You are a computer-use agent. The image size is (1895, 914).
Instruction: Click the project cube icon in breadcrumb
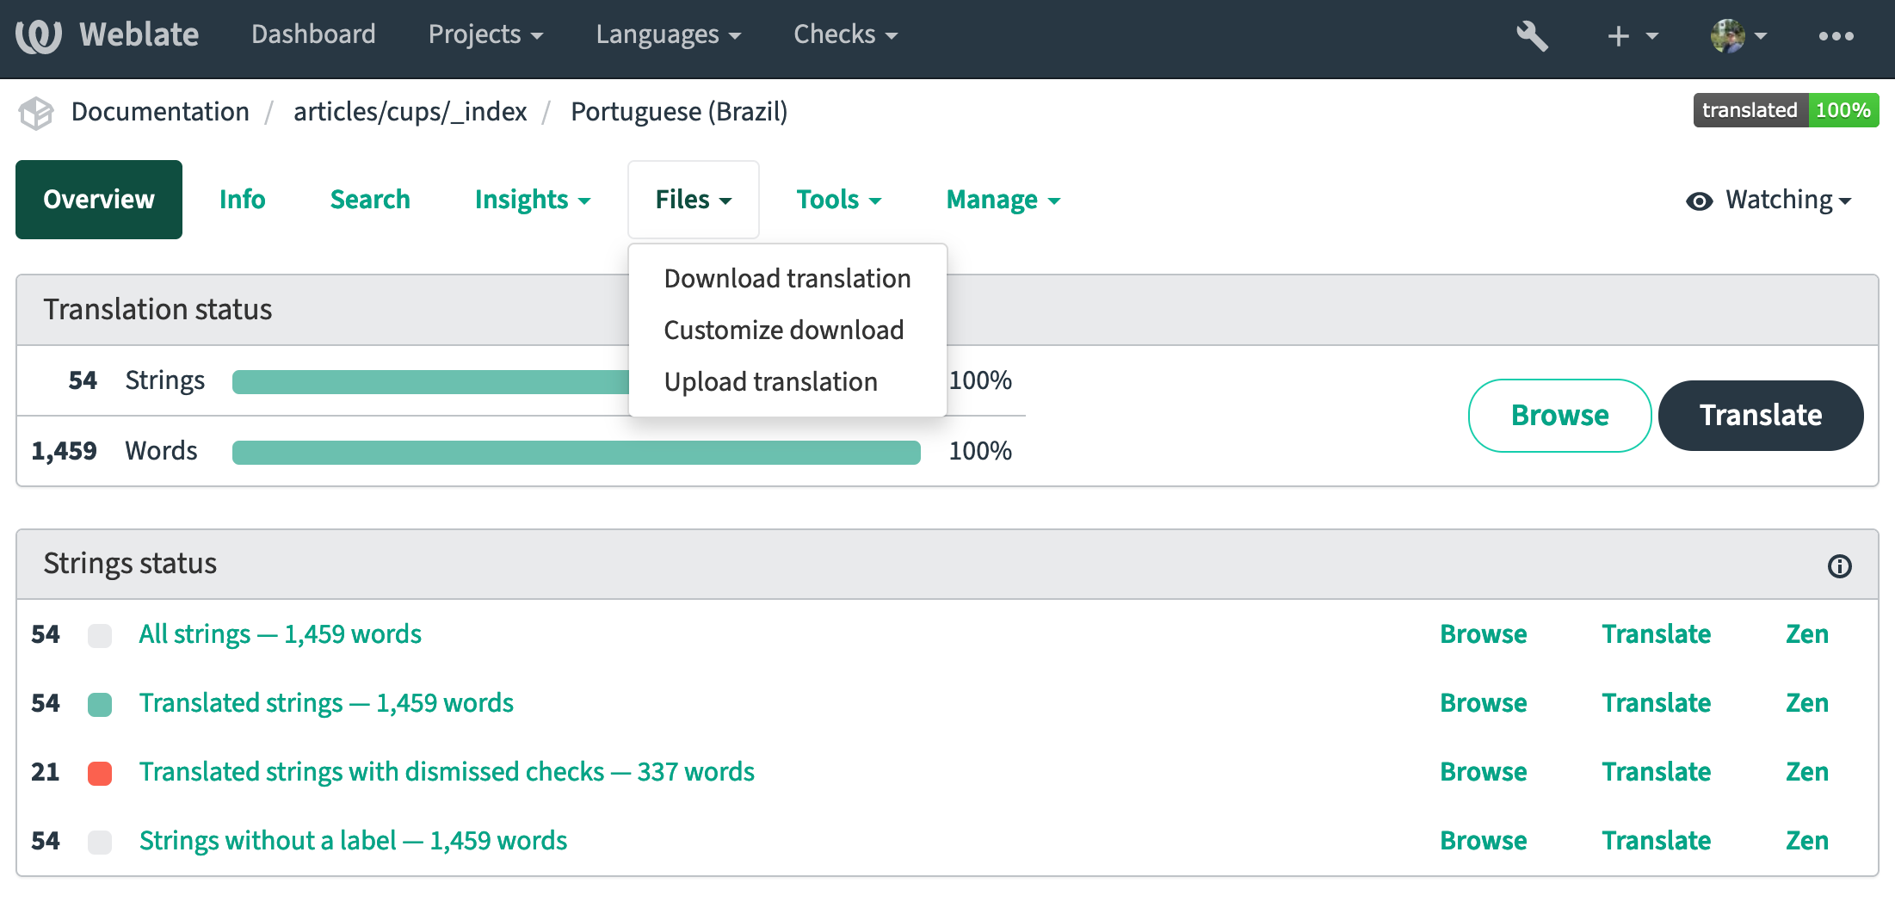click(36, 113)
